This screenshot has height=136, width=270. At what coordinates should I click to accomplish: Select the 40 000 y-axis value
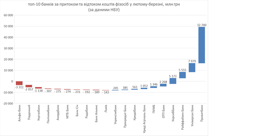[8, 37]
